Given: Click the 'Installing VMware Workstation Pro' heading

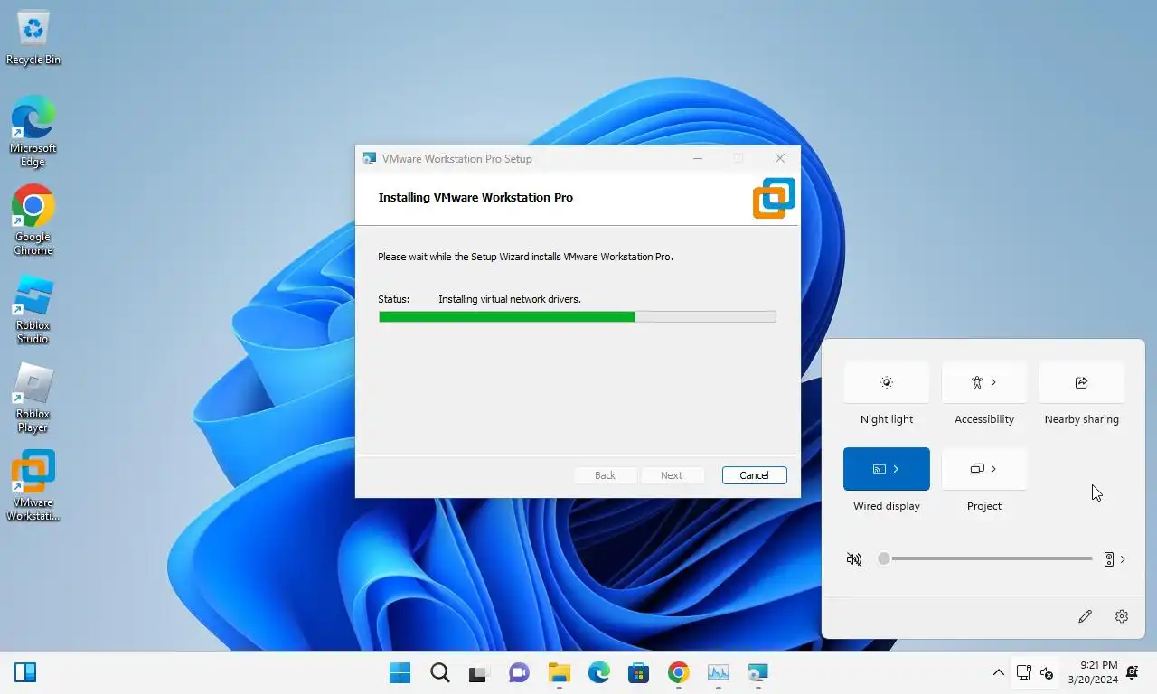Looking at the screenshot, I should [475, 197].
